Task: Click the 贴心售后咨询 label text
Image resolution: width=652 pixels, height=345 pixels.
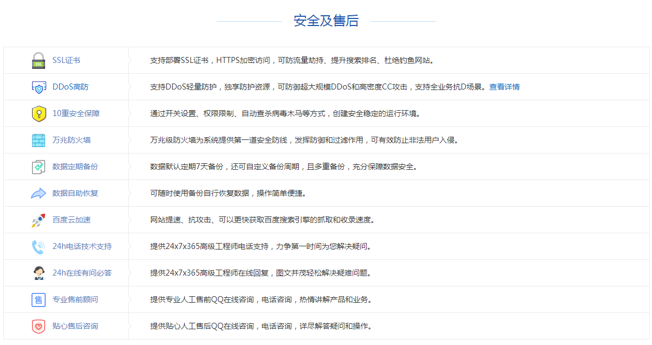Action: point(76,326)
